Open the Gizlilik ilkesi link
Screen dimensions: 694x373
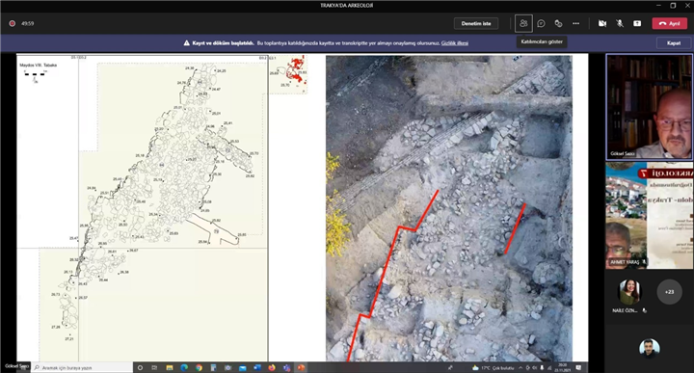coord(455,43)
